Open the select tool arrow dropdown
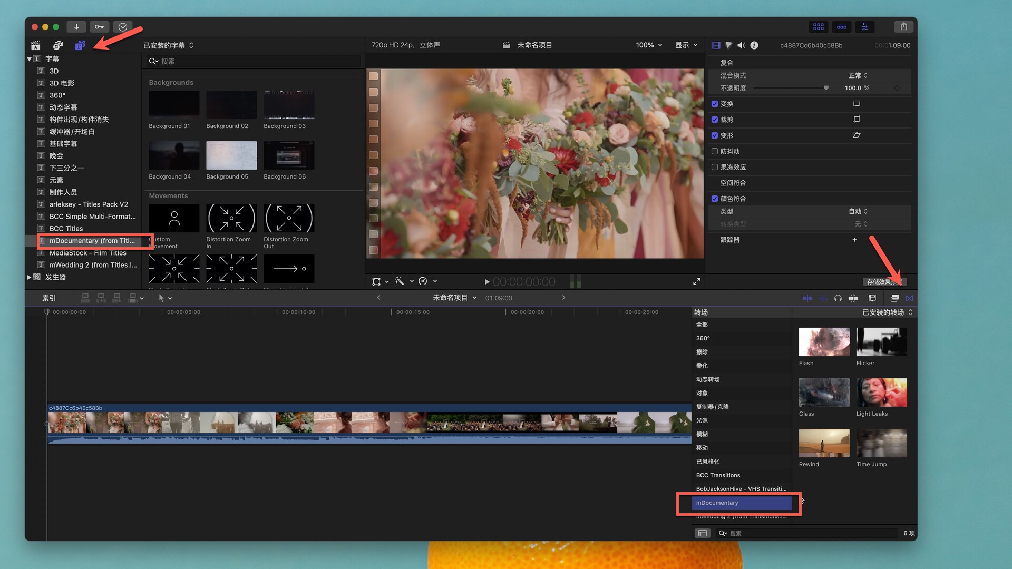 (x=166, y=298)
